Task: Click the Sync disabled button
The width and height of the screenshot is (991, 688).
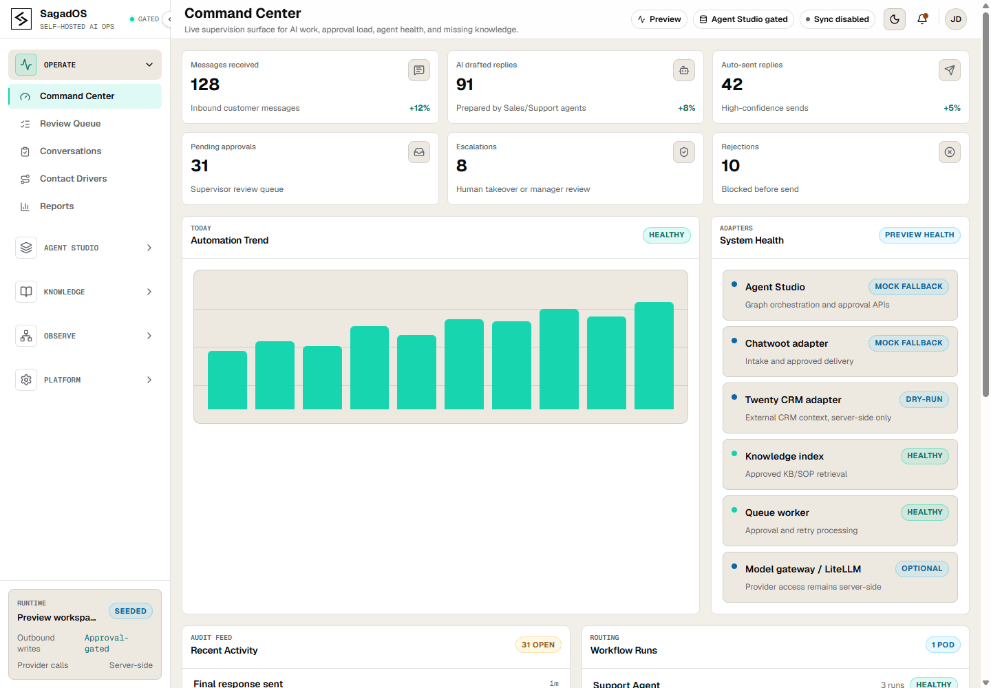Action: tap(838, 19)
